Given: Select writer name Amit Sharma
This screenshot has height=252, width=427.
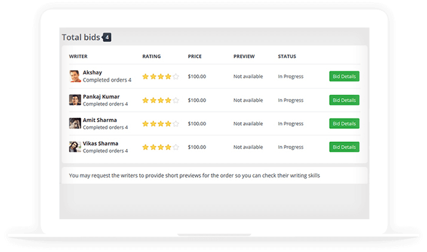Looking at the screenshot, I should pos(100,120).
